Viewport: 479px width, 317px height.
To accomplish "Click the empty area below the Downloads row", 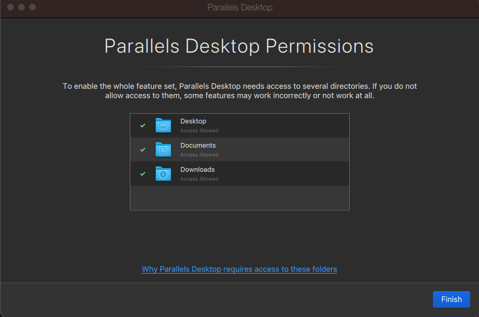I will pyautogui.click(x=239, y=197).
